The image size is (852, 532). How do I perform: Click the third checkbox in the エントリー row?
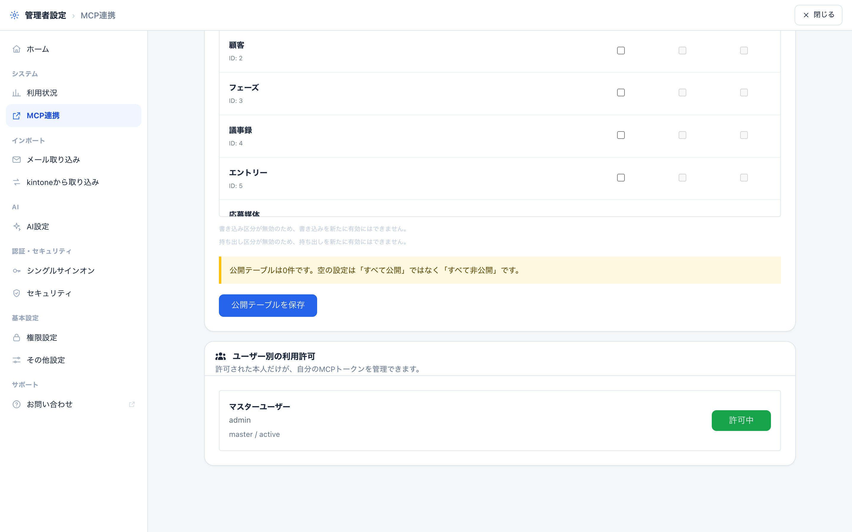click(744, 178)
